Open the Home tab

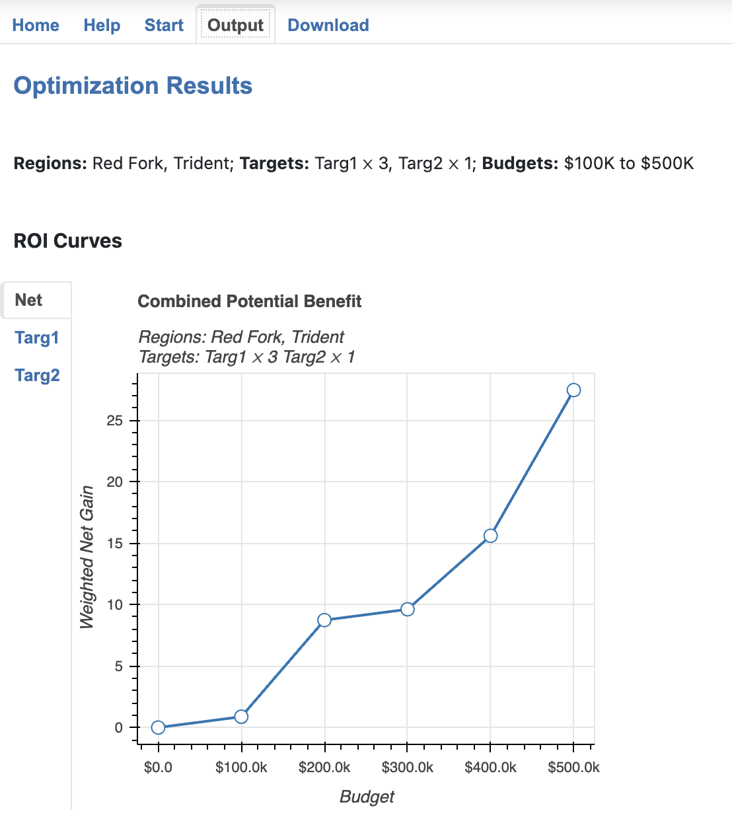(36, 25)
